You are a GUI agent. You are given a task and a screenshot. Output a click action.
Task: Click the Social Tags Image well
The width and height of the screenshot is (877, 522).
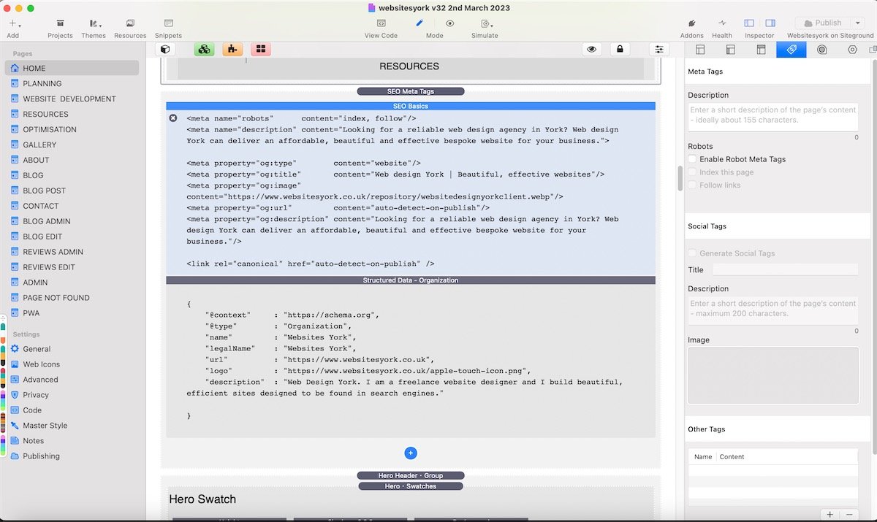(773, 375)
